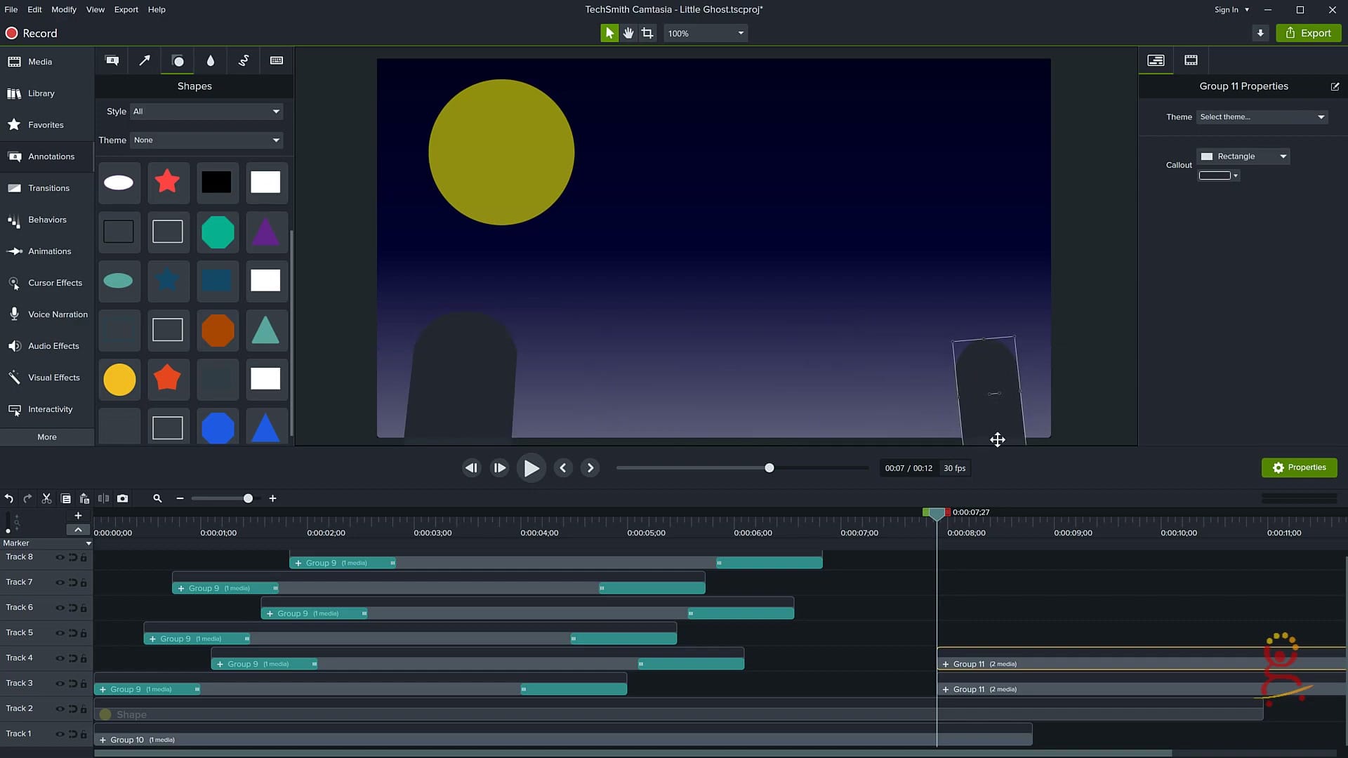Screen dimensions: 1348x758
Task: Select the yellow circle shape thumbnail
Action: click(x=119, y=380)
